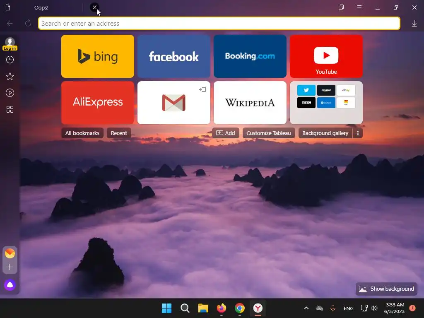Add a new site to Tableau

226,133
